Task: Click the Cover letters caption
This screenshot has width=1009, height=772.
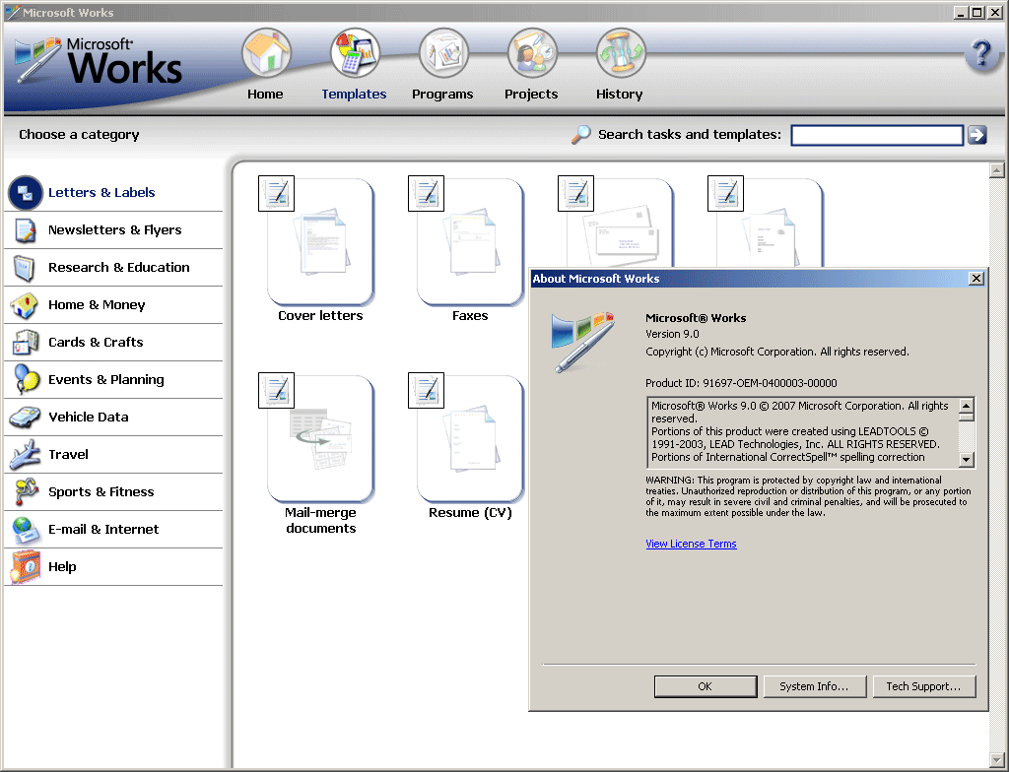Action: pos(320,316)
